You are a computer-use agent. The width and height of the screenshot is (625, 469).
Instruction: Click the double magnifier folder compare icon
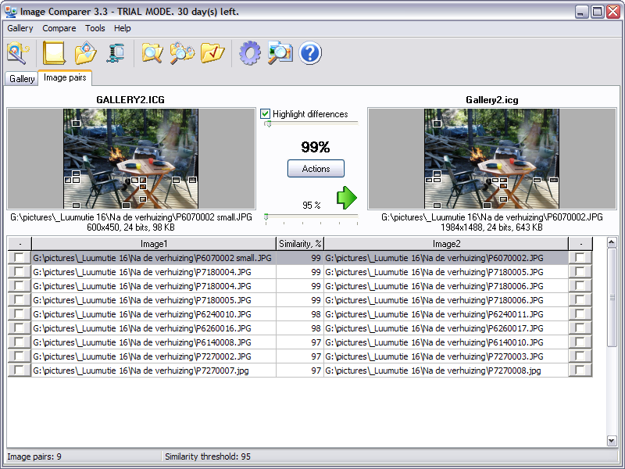tap(182, 53)
